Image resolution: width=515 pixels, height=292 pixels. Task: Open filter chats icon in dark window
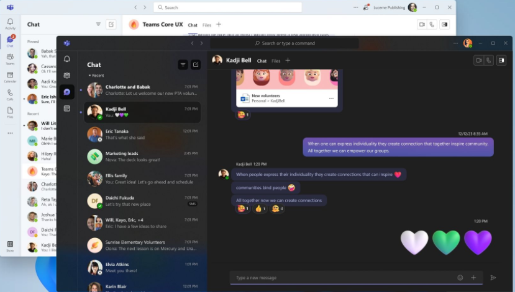click(183, 64)
